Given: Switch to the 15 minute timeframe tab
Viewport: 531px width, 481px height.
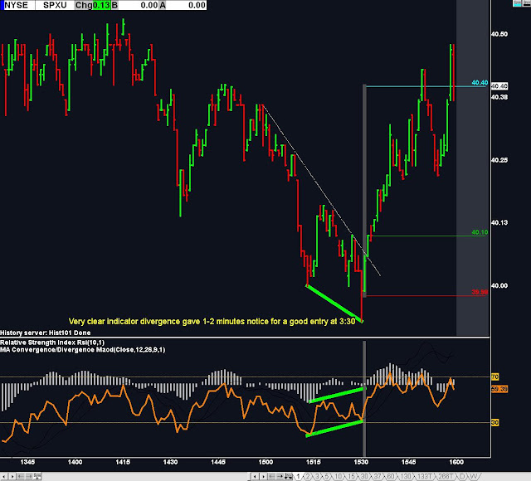Looking at the screenshot, I should click(351, 476).
